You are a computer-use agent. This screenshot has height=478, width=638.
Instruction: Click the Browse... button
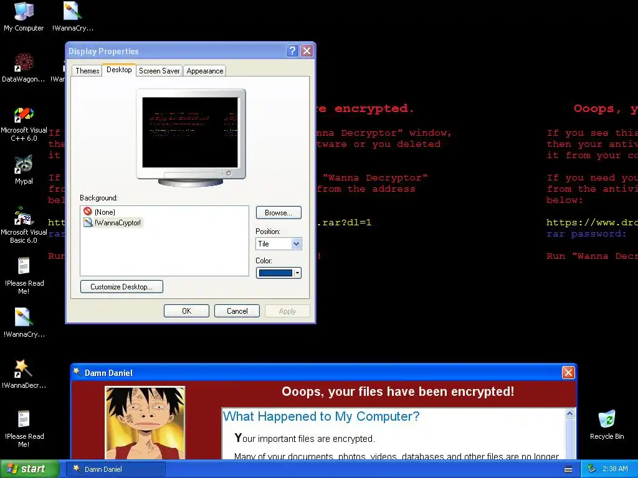279,213
